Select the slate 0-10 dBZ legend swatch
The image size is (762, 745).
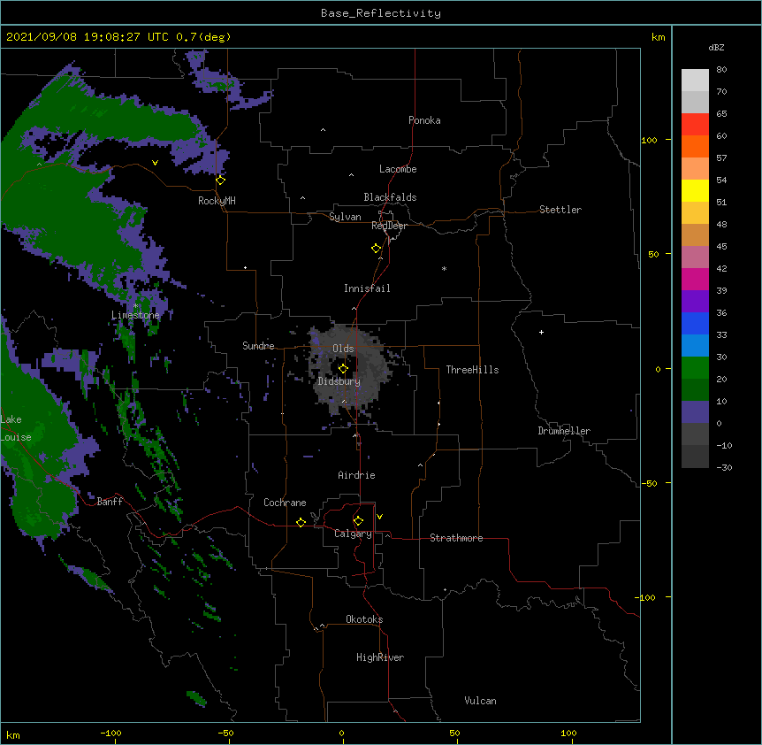pyautogui.click(x=695, y=412)
